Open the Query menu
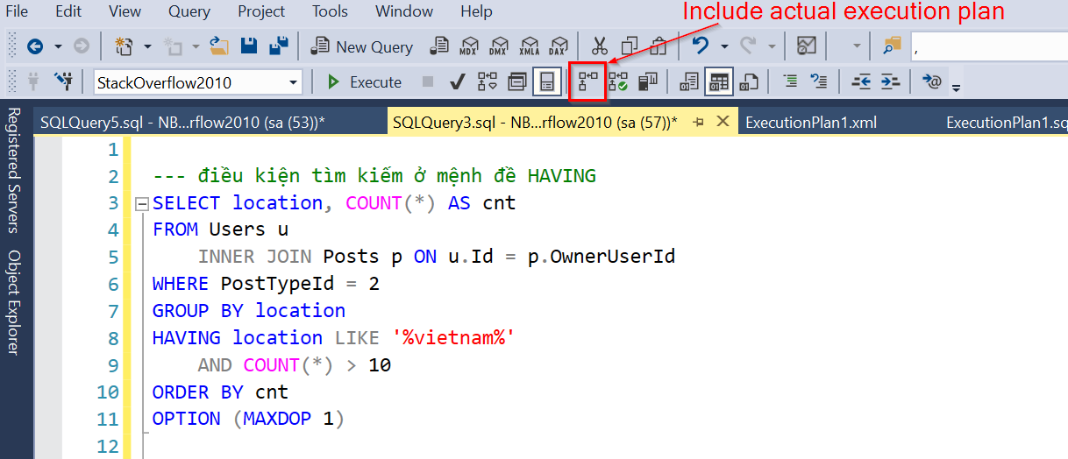 pyautogui.click(x=189, y=11)
